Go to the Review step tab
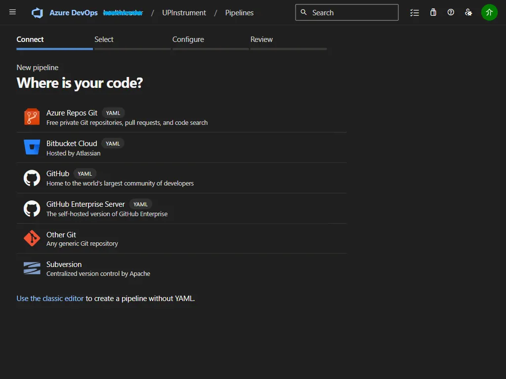 (289, 42)
